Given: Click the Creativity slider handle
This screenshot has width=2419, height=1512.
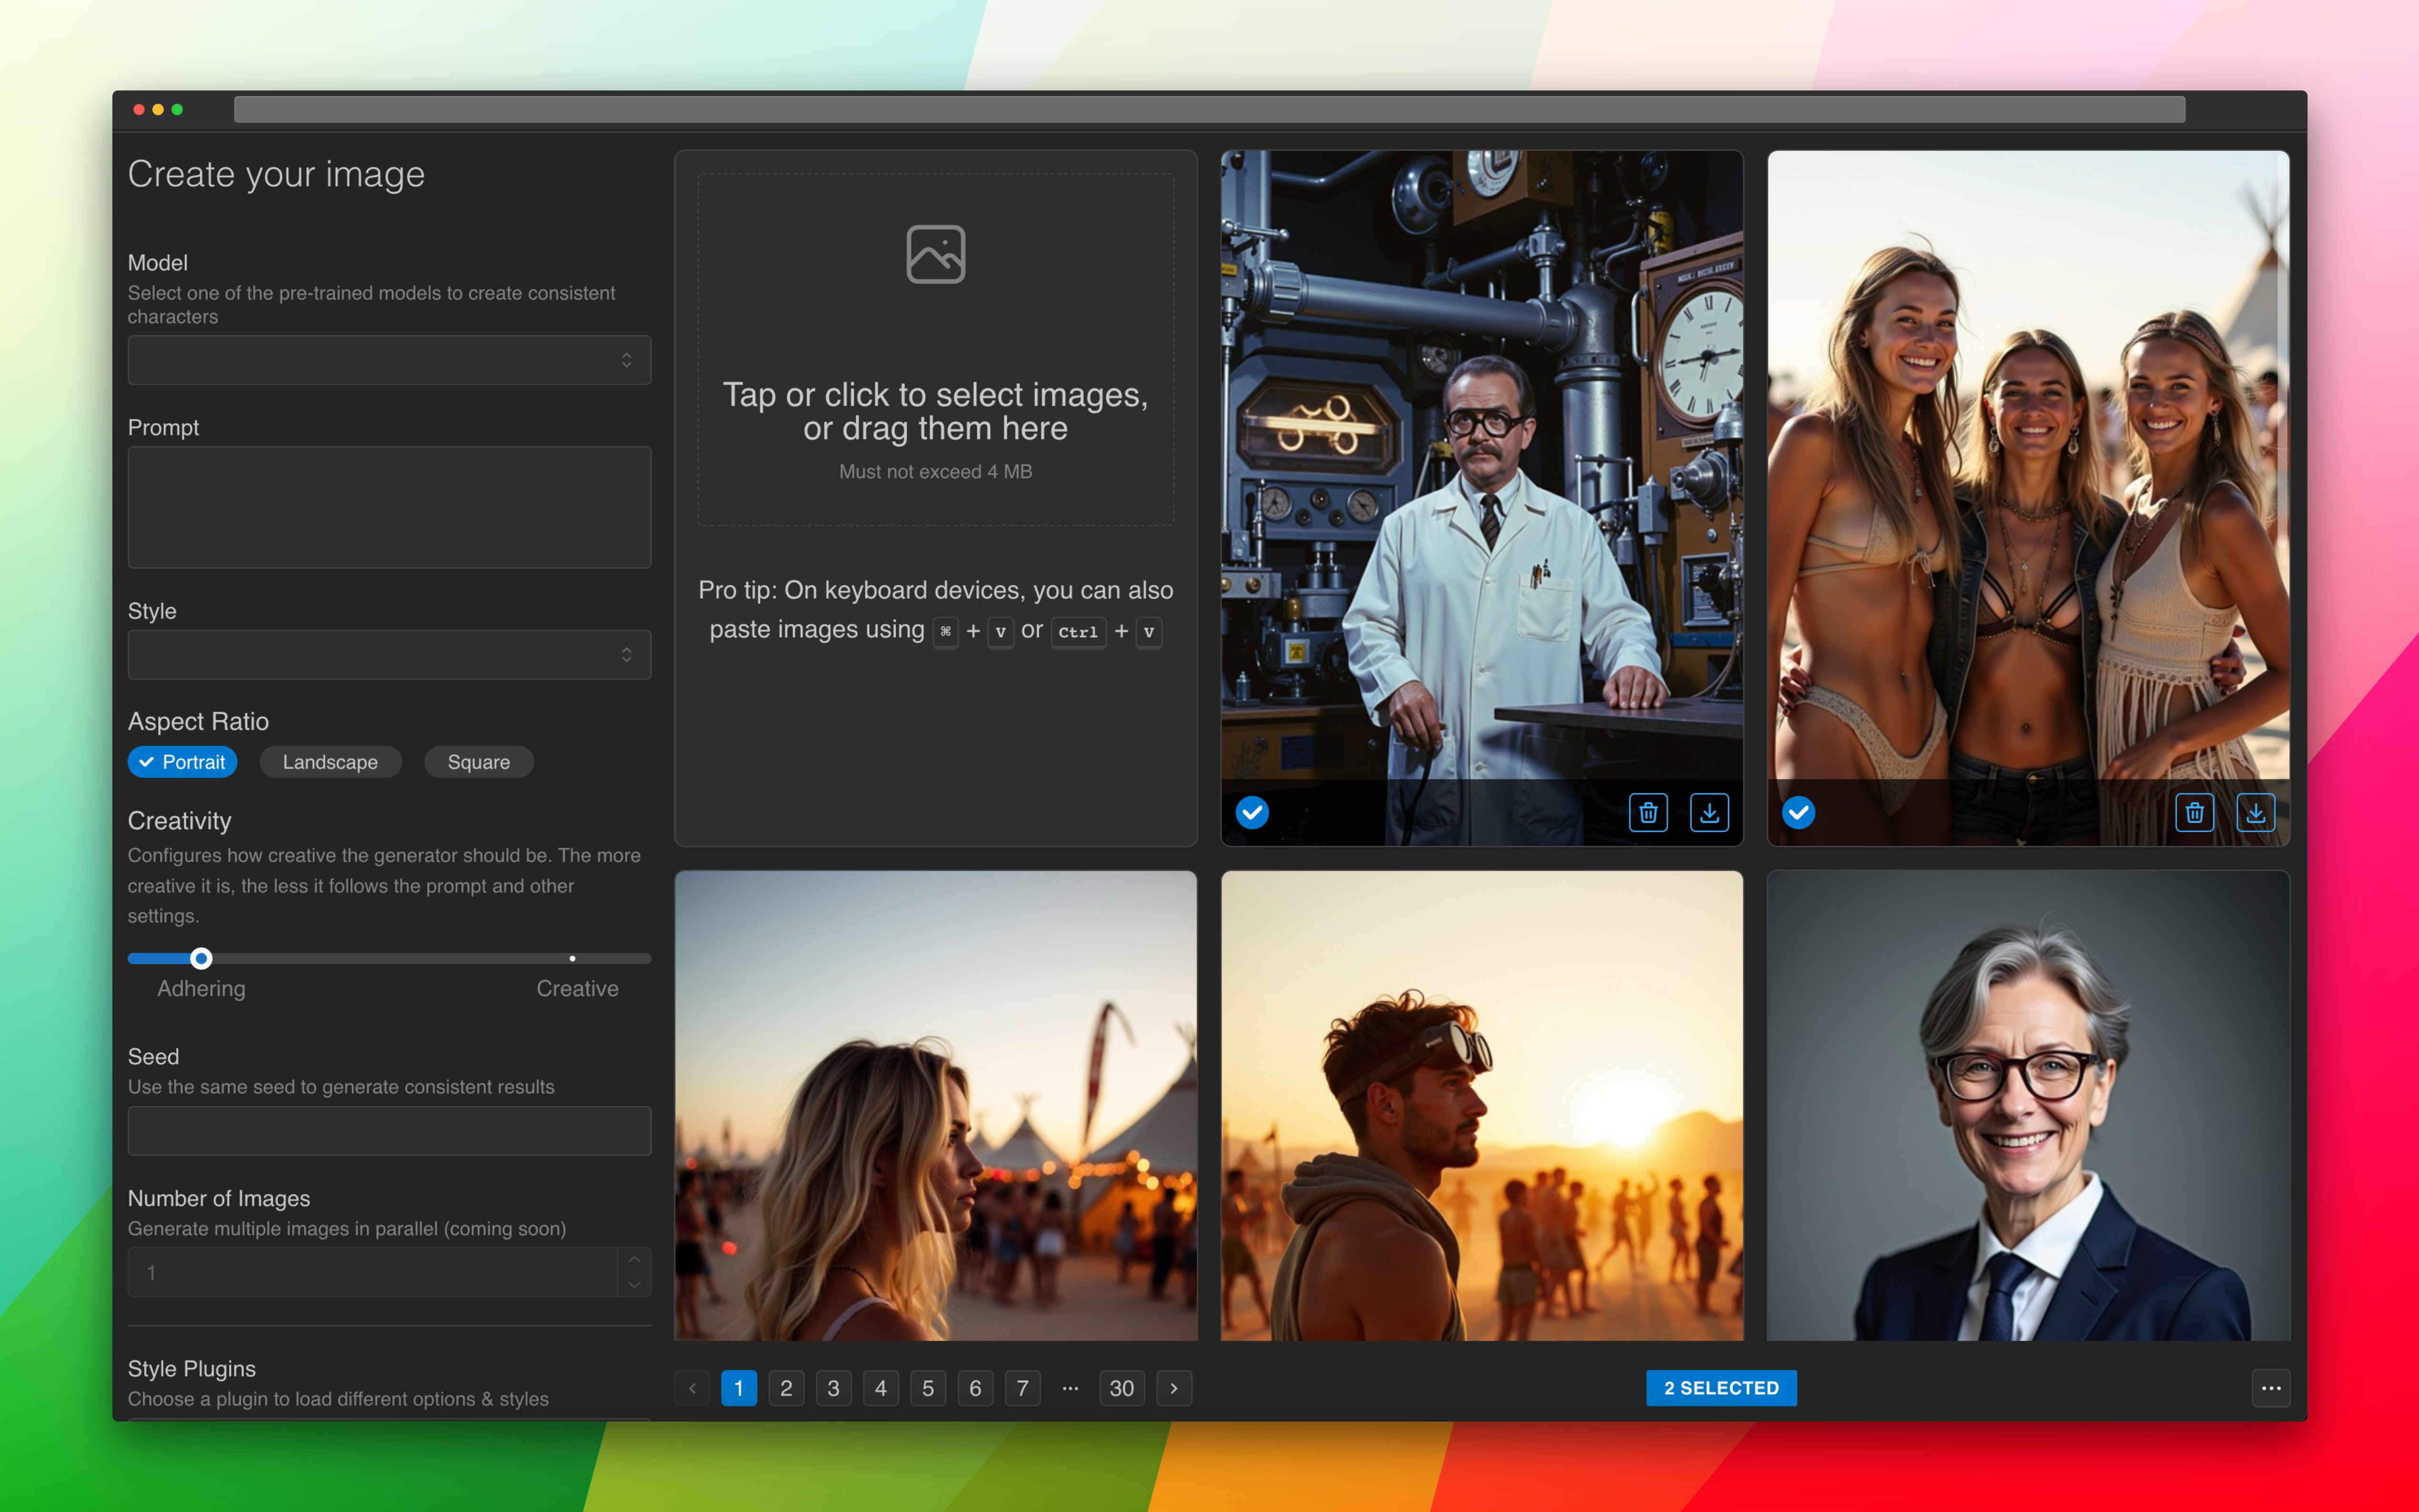Looking at the screenshot, I should [x=201, y=958].
